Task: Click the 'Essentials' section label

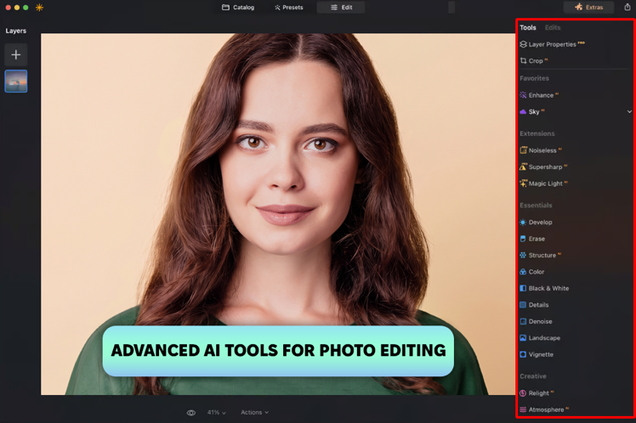Action: 536,206
